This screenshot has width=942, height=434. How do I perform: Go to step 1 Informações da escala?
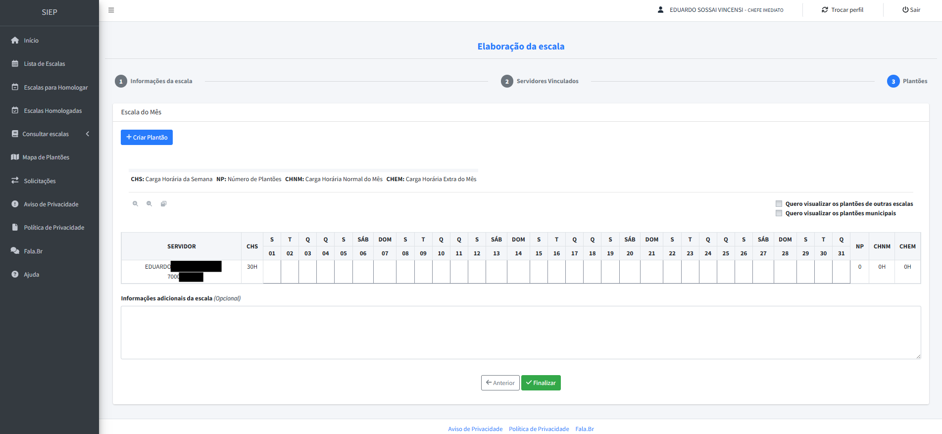(121, 82)
